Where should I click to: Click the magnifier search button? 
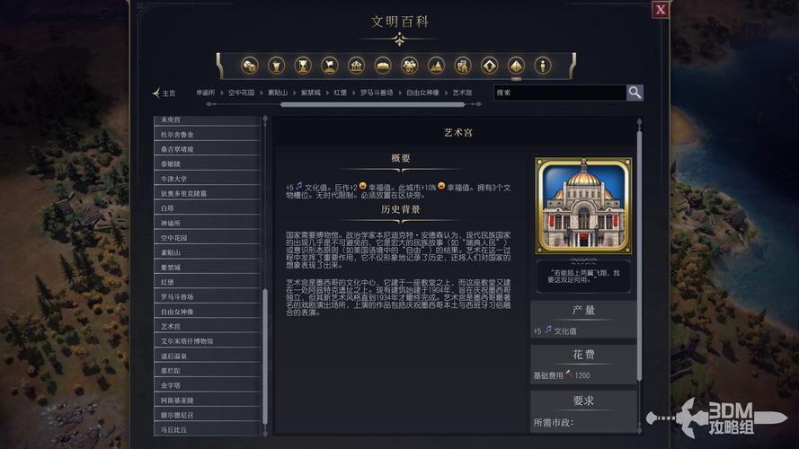click(635, 92)
